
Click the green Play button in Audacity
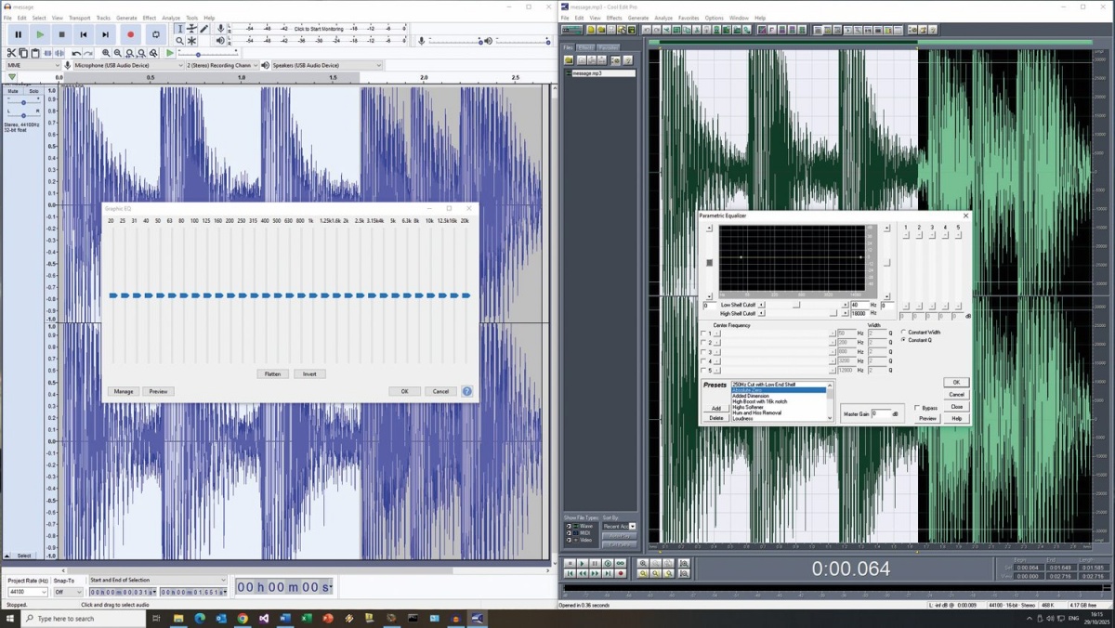(x=40, y=34)
